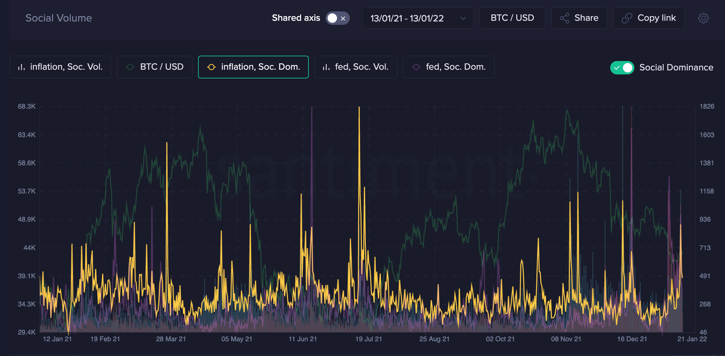This screenshot has height=356, width=725.
Task: Click the 28 Mar 21 axis date label
Action: [171, 339]
